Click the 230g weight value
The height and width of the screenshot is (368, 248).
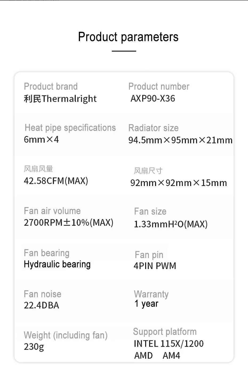point(34,347)
